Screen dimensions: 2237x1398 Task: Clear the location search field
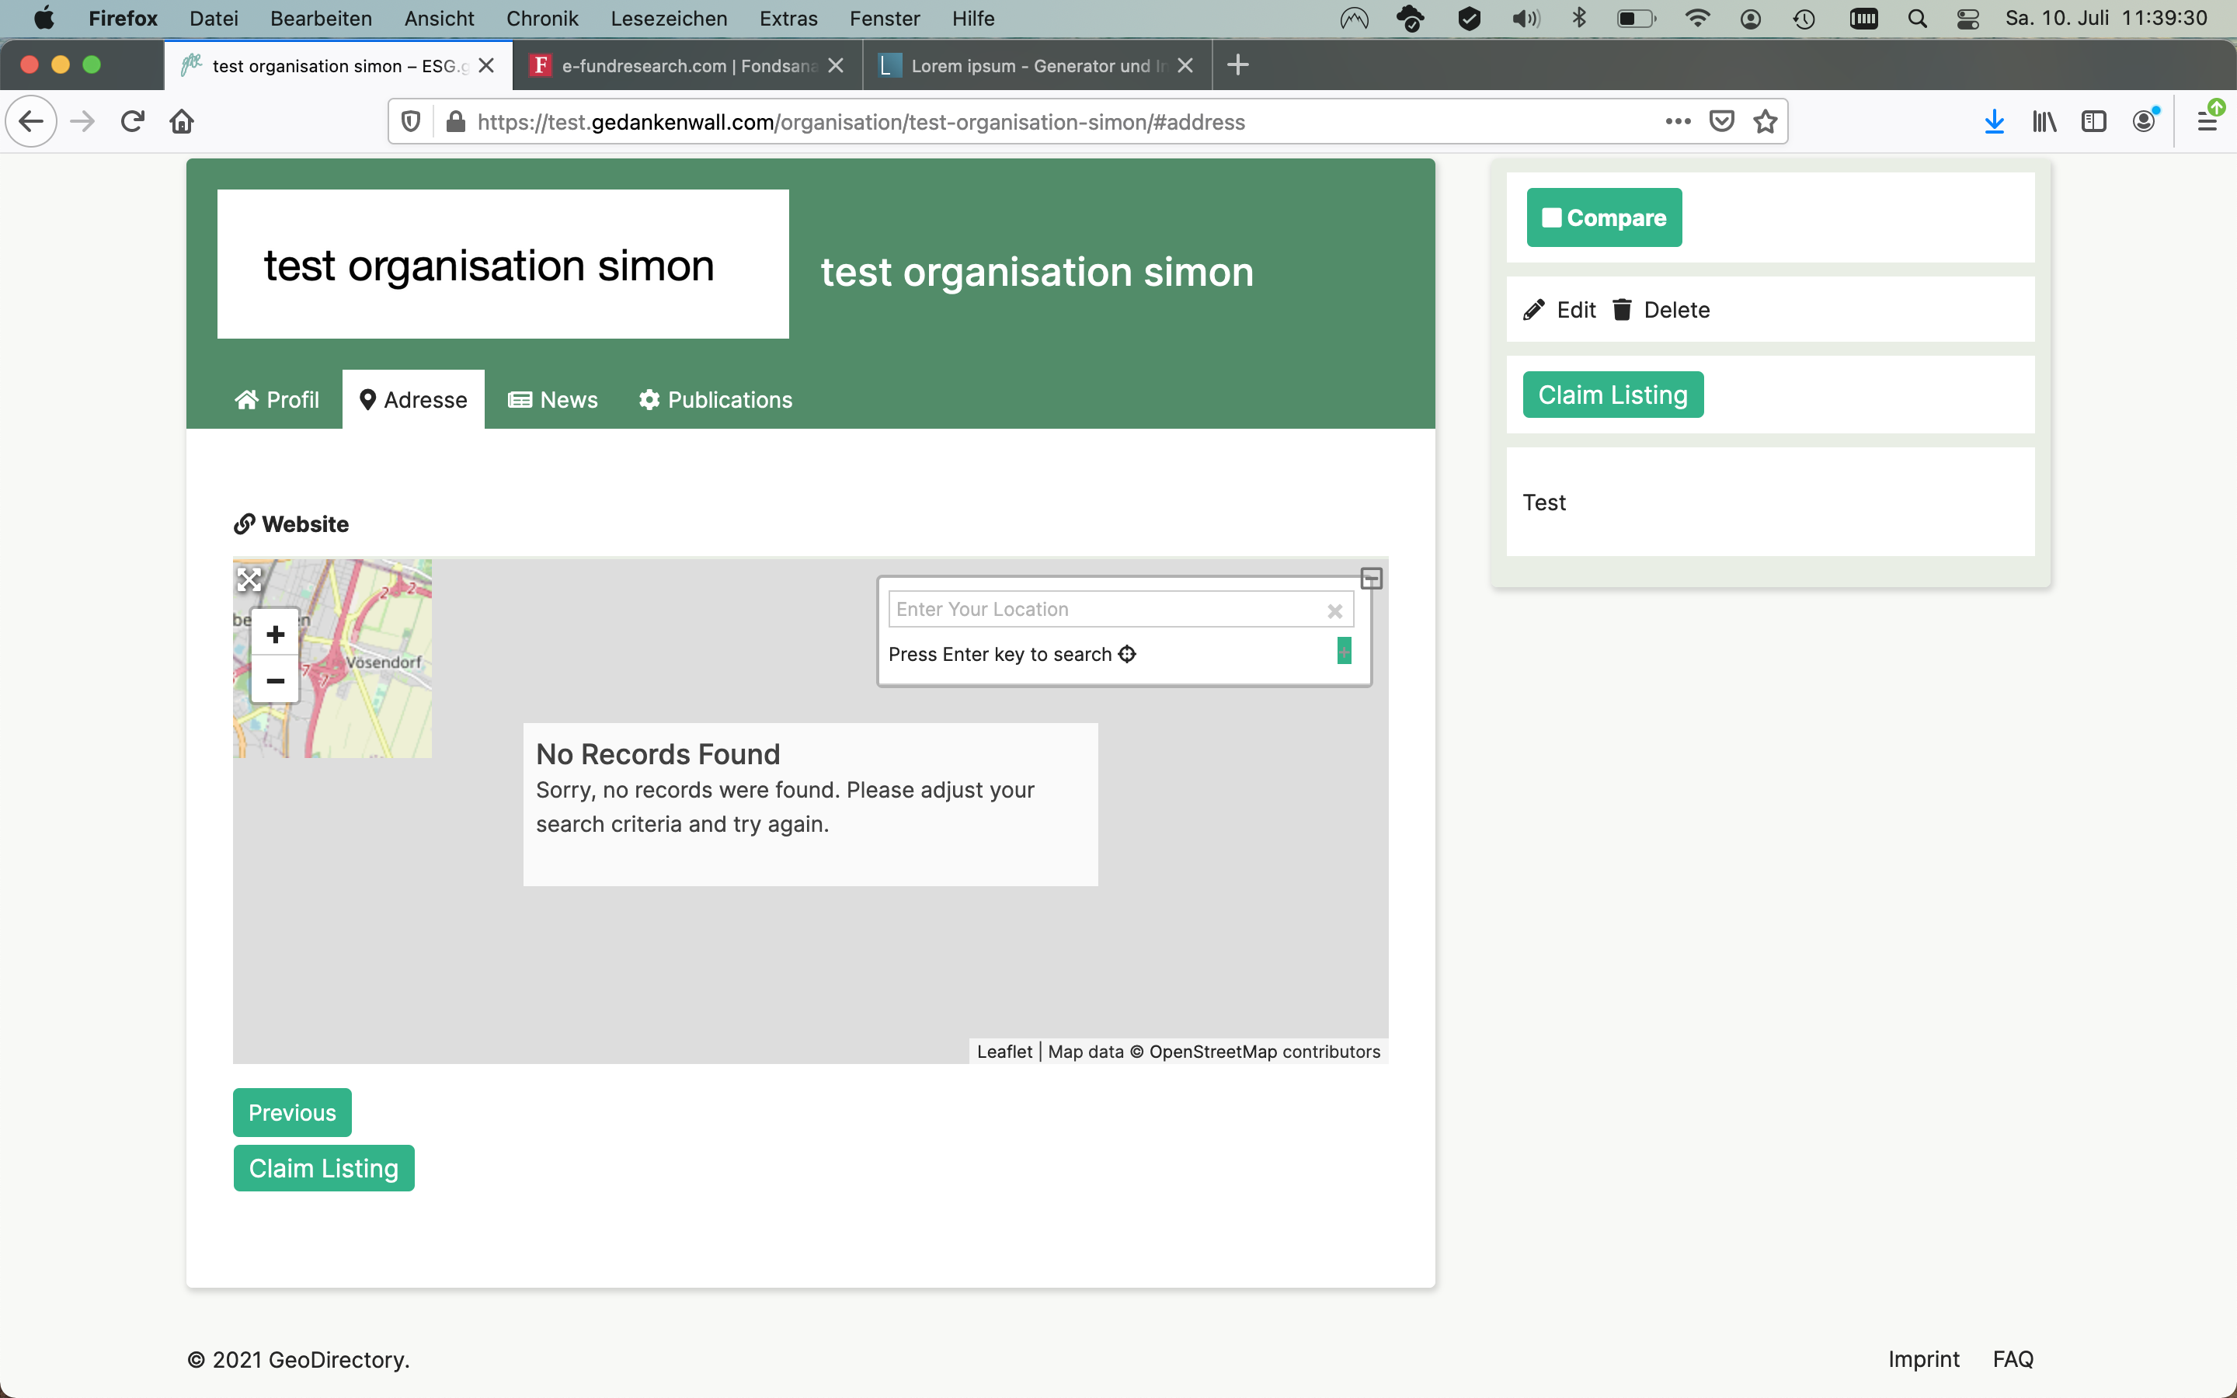[x=1334, y=610]
